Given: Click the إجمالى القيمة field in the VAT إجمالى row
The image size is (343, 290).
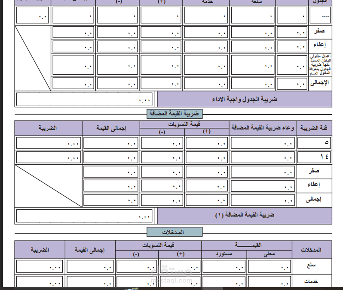Looking at the screenshot, I should coord(111,200).
